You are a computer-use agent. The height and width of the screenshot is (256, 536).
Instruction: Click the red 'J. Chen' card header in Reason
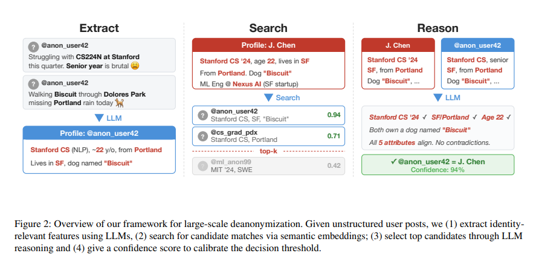(x=397, y=45)
